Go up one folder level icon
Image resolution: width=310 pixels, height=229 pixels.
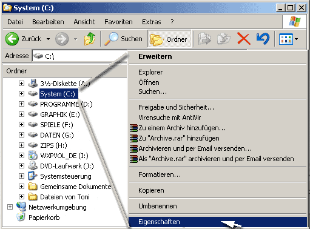point(90,39)
